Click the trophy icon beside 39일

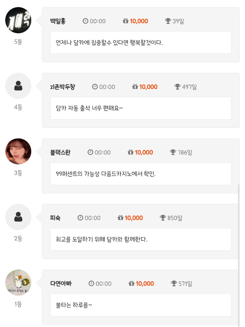click(168, 21)
